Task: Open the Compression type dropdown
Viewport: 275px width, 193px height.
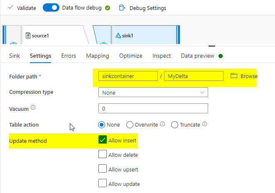Action: pyautogui.click(x=153, y=92)
